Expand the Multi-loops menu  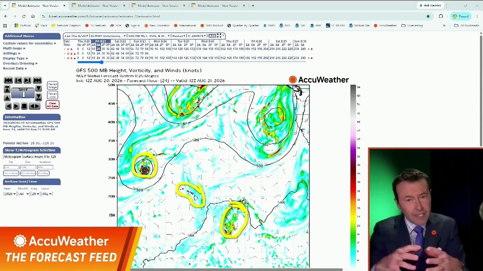tap(14, 48)
